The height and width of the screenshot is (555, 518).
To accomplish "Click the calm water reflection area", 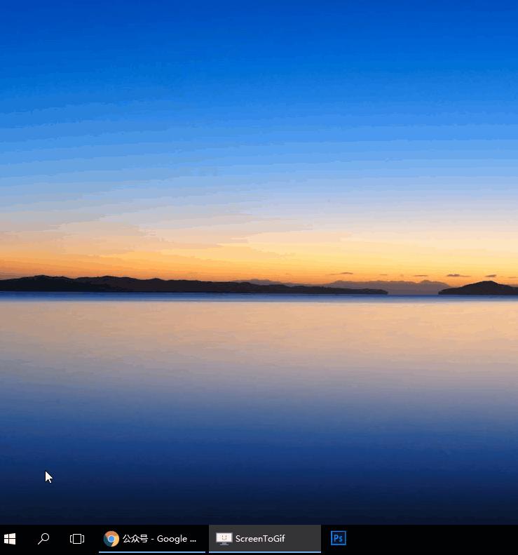I will tap(259, 351).
